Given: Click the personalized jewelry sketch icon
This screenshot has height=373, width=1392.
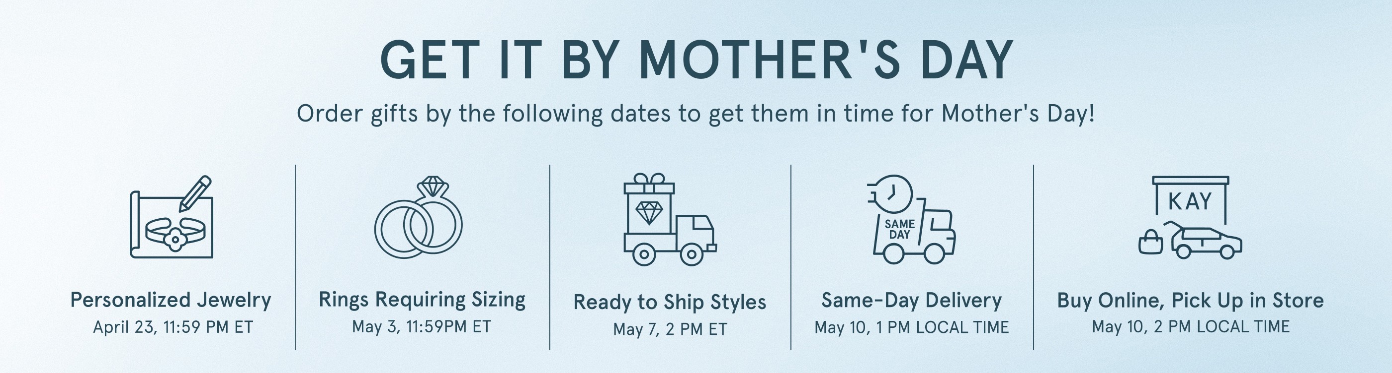Looking at the screenshot, I should pyautogui.click(x=172, y=218).
